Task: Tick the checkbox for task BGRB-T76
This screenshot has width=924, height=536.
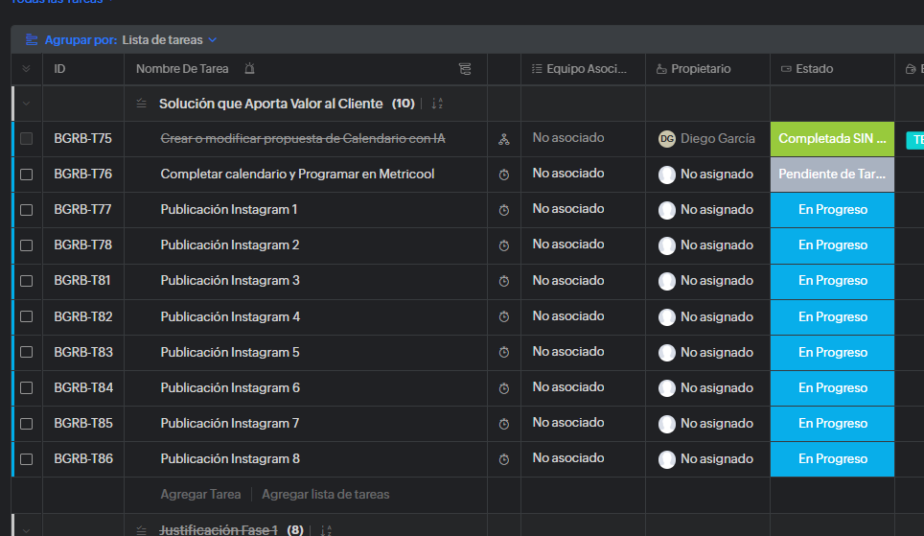Action: [27, 175]
